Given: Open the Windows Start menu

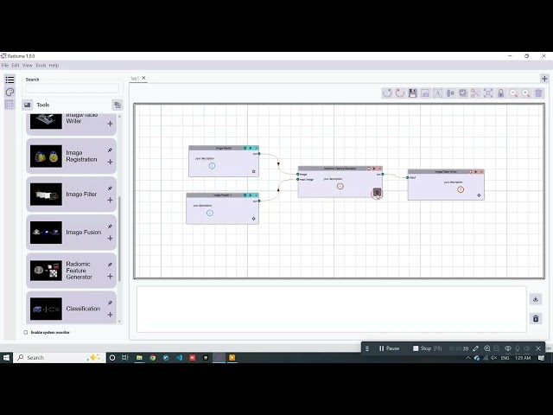Looking at the screenshot, I should [x=6, y=357].
